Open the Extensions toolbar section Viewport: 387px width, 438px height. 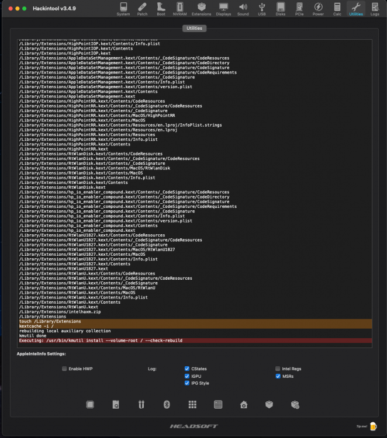[x=201, y=9]
